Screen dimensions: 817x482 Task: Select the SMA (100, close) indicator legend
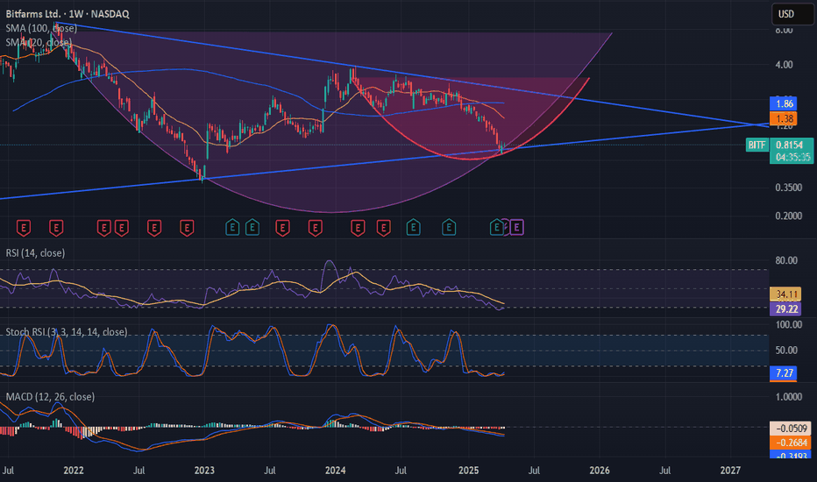coord(41,28)
